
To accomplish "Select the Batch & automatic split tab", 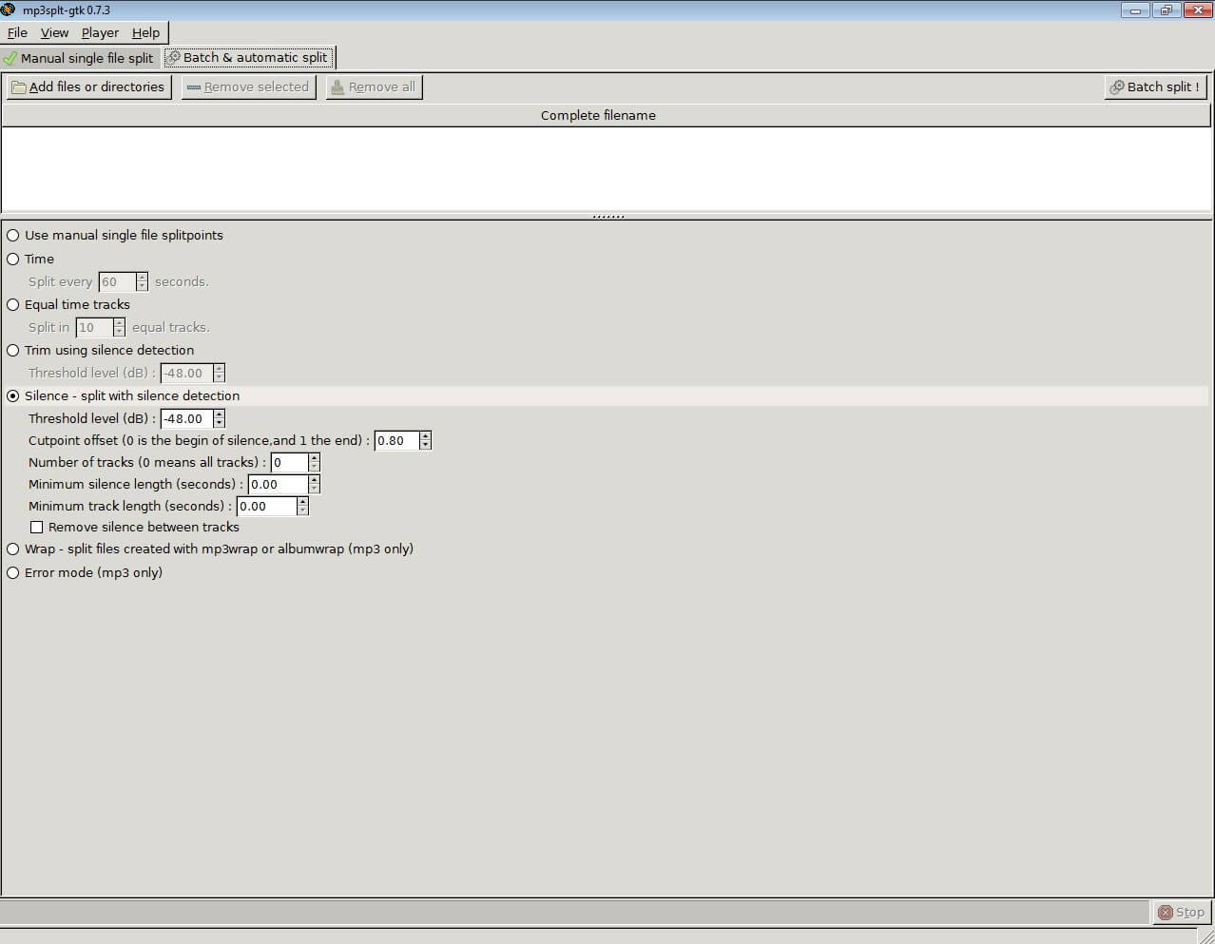I will [x=247, y=57].
